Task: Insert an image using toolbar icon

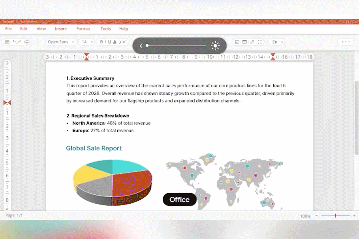Action: click(237, 42)
